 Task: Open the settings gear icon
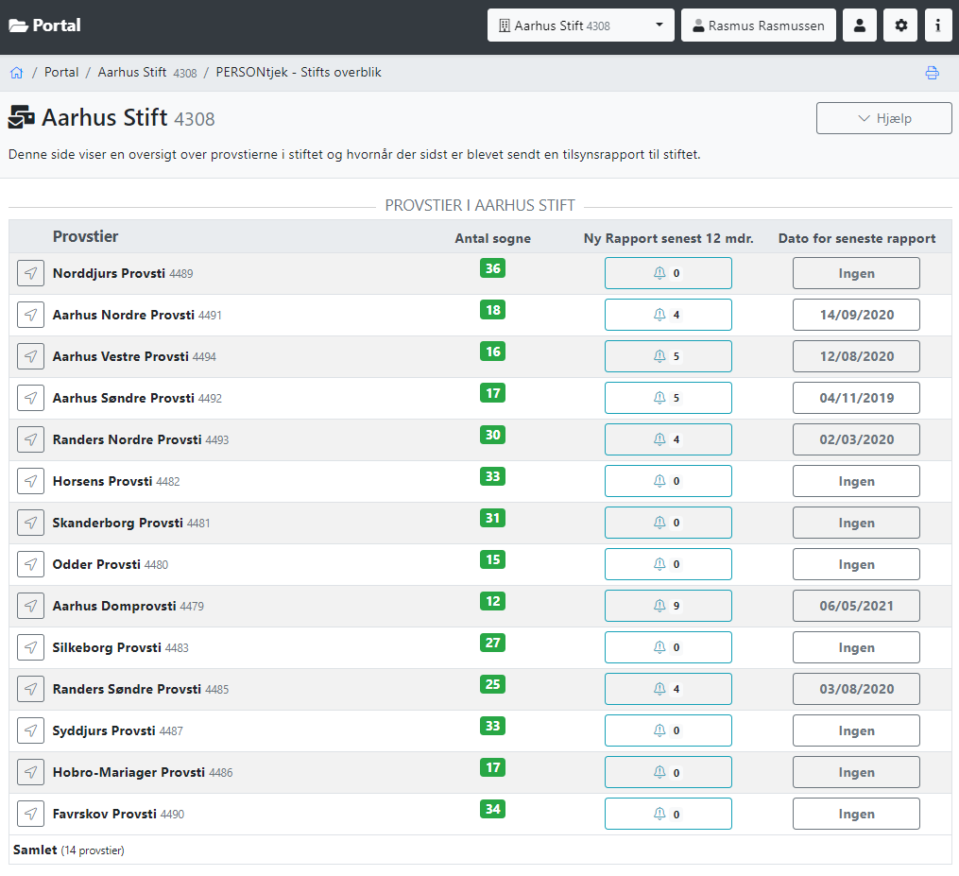pyautogui.click(x=900, y=26)
